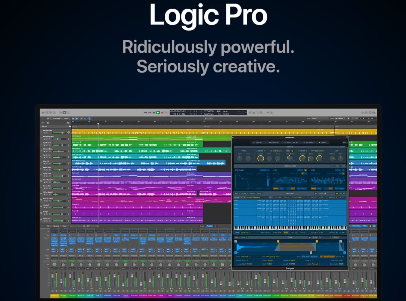This screenshot has width=406, height=301.
Task: Click the Rewind transport button
Action: point(146,112)
